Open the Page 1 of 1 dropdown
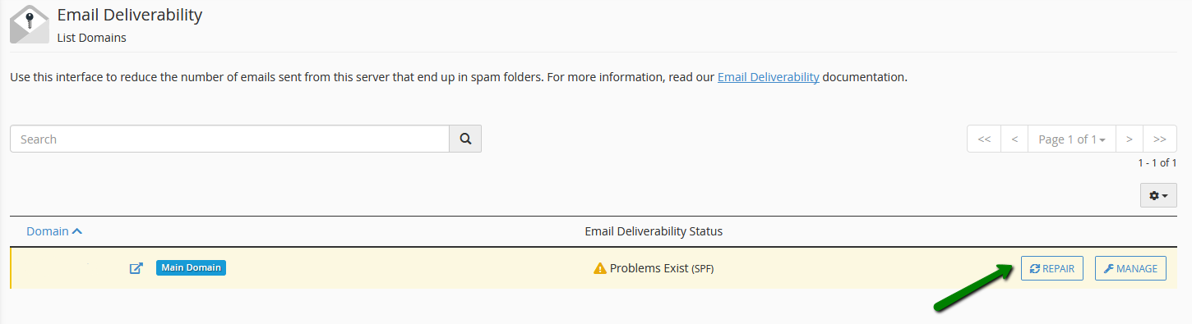 (1072, 139)
